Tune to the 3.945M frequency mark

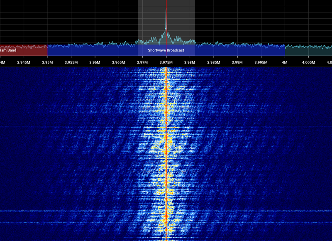point(24,62)
